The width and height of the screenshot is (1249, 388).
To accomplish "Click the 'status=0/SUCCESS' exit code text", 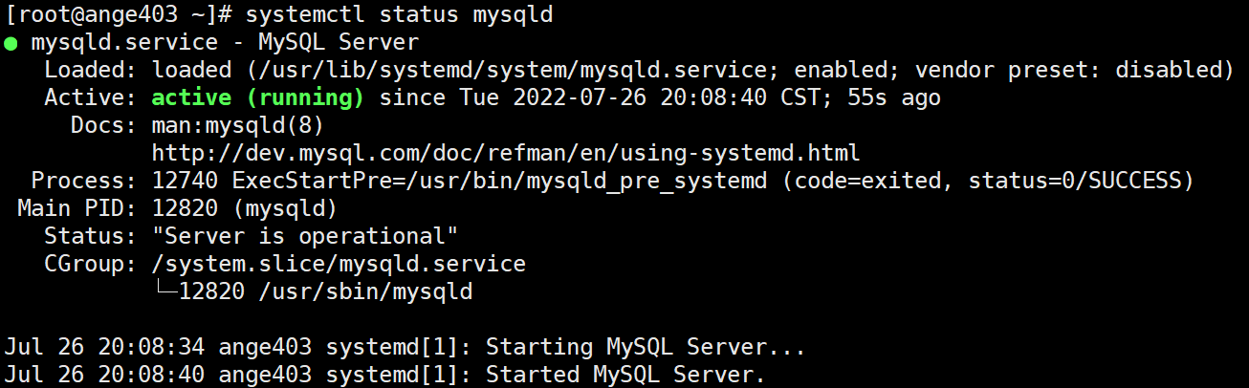I will pos(1081,181).
